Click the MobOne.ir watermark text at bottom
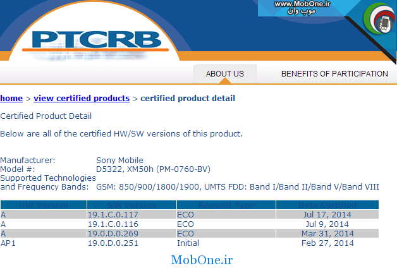 202,260
